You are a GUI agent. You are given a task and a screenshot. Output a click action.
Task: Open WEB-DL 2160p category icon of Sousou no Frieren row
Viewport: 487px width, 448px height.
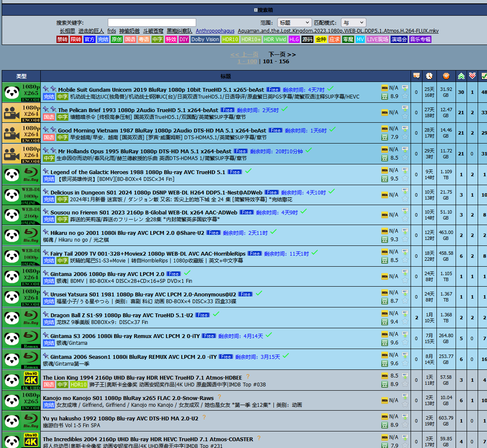pyautogui.click(x=21, y=215)
